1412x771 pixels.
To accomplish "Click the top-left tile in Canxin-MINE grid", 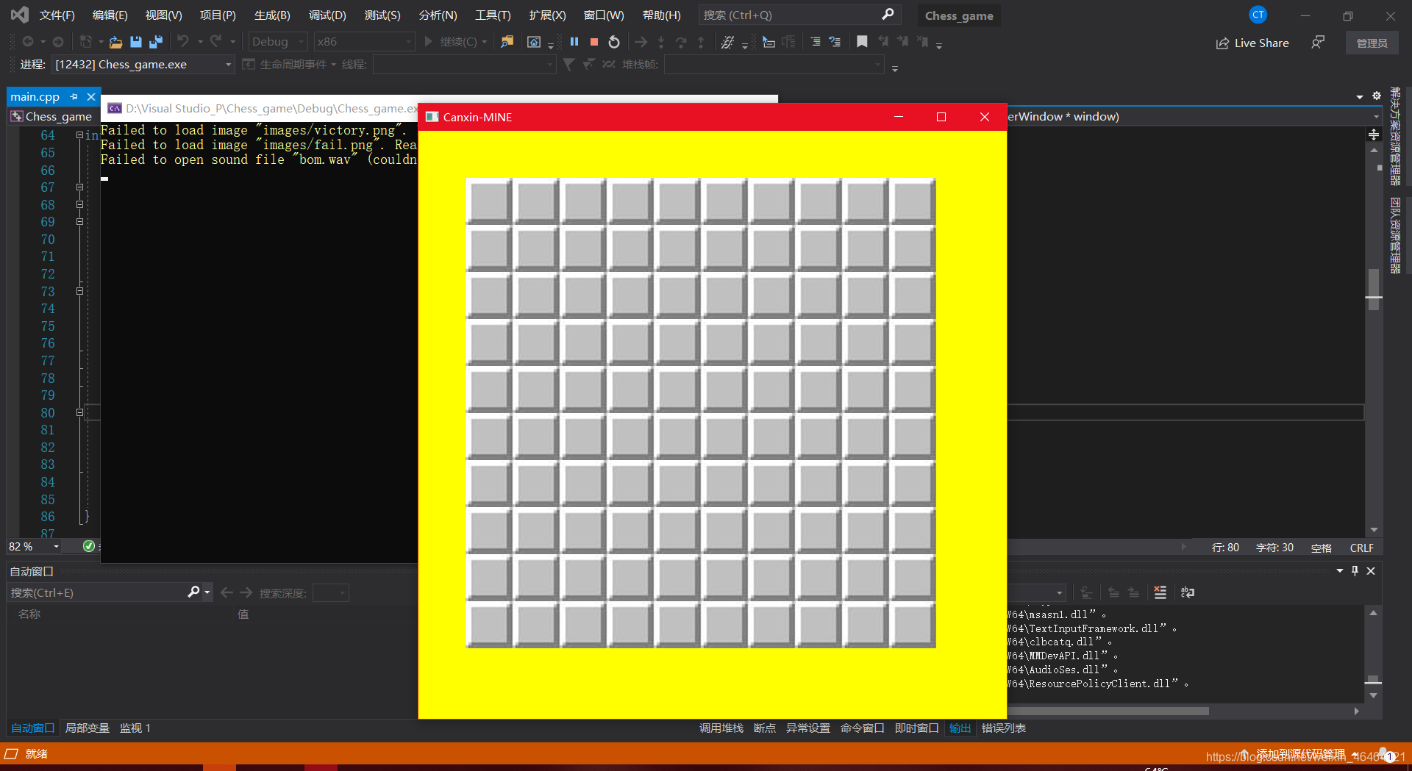I will (x=489, y=201).
